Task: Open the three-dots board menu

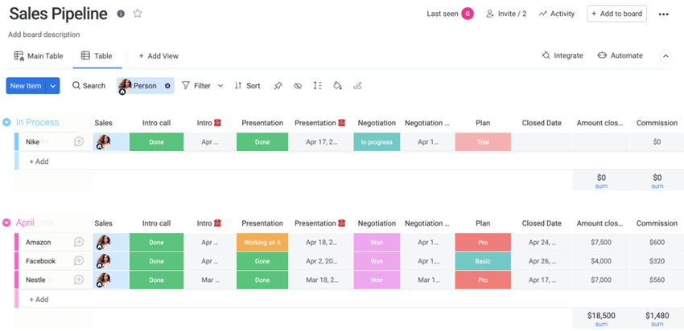Action: (x=663, y=14)
